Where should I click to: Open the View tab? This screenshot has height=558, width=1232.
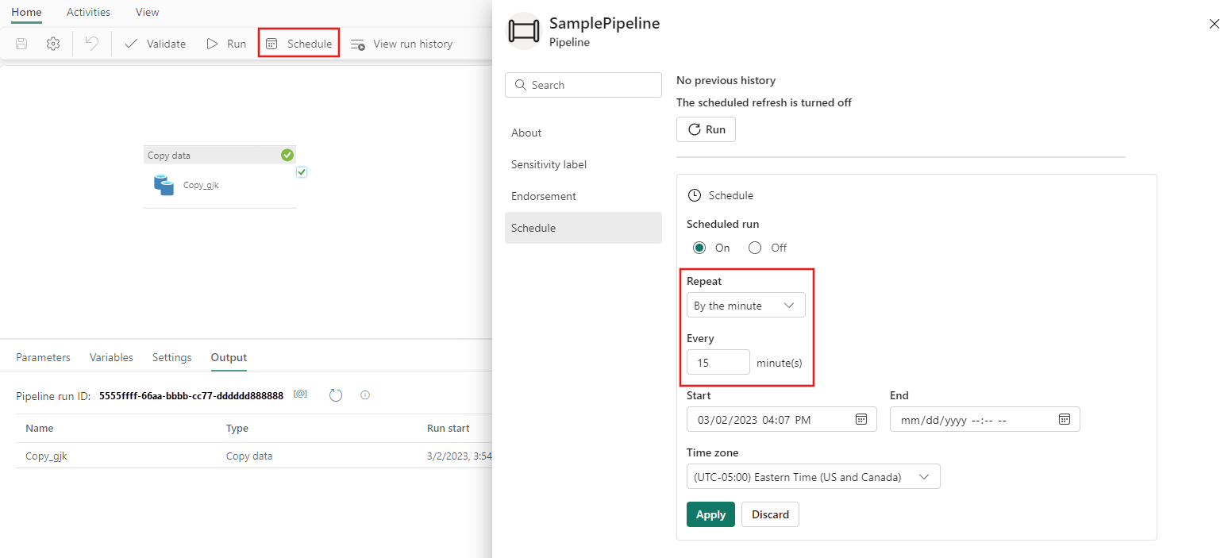pos(147,12)
